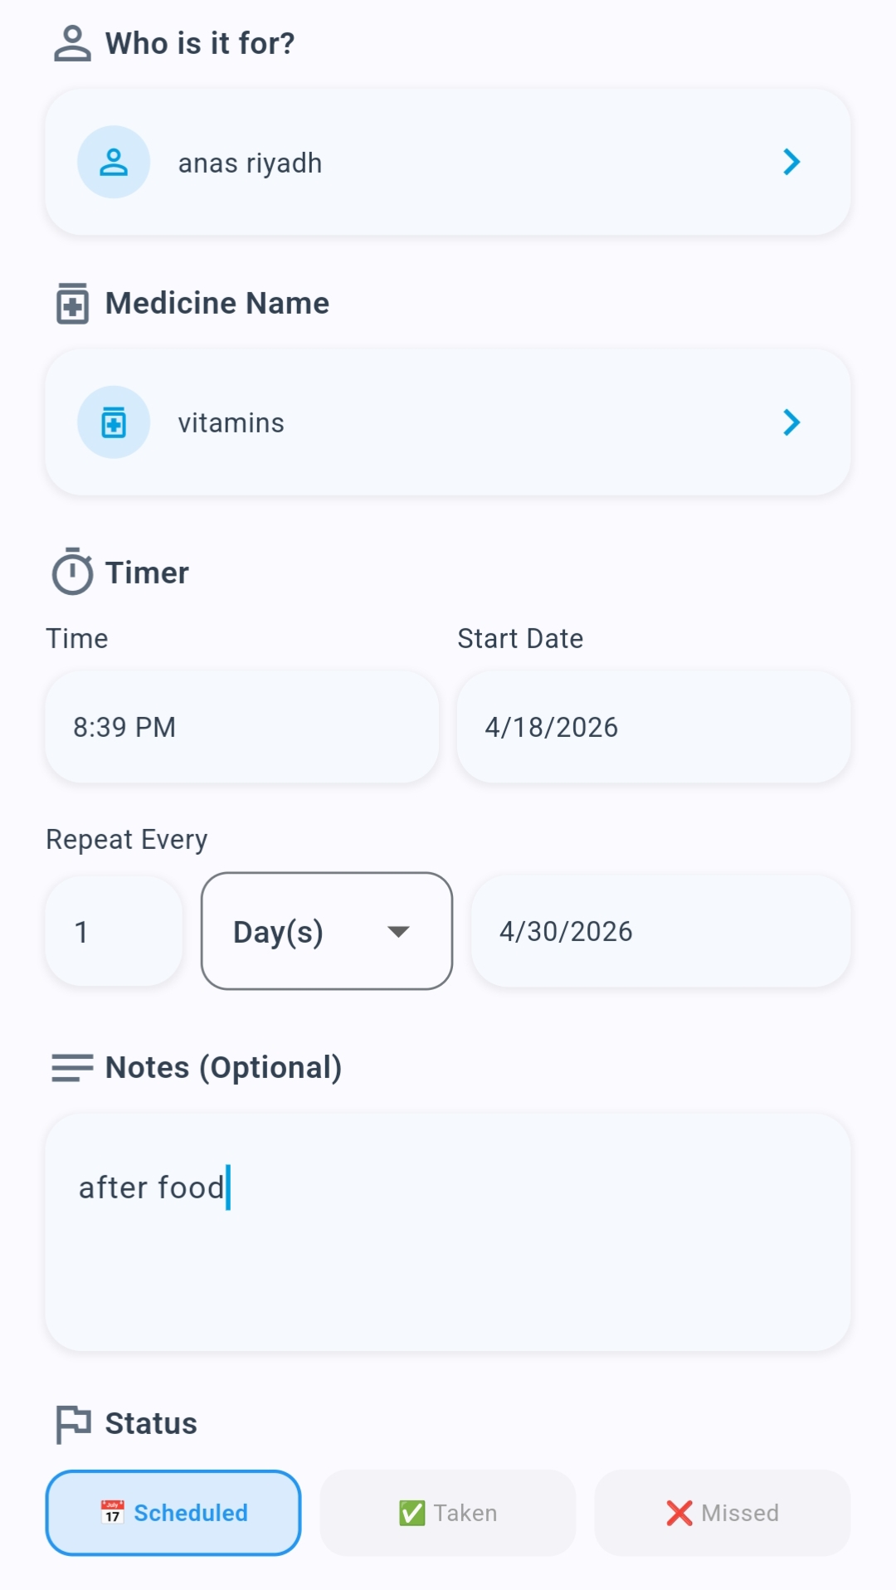This screenshot has width=896, height=1590.
Task: Click the person icon beside 'Who is it for?'
Action: pyautogui.click(x=72, y=44)
